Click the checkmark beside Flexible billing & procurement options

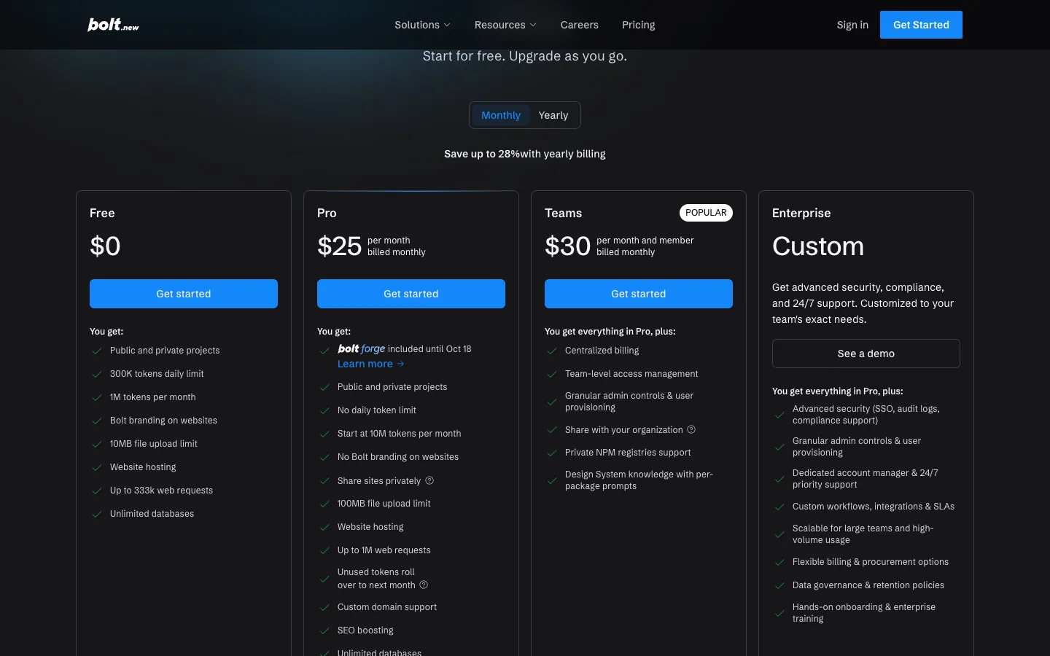pyautogui.click(x=779, y=562)
